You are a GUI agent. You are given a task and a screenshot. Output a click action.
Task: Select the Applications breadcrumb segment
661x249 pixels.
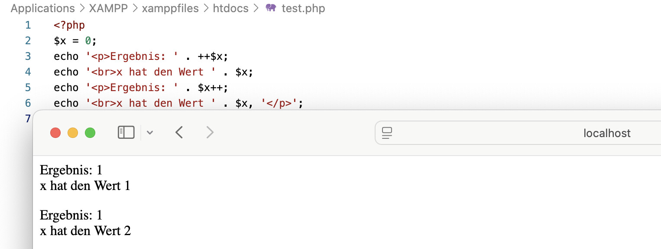pyautogui.click(x=42, y=8)
